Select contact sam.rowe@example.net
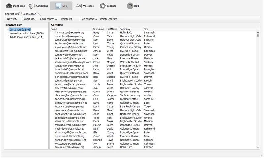This screenshot has width=264, height=158. 69,55
